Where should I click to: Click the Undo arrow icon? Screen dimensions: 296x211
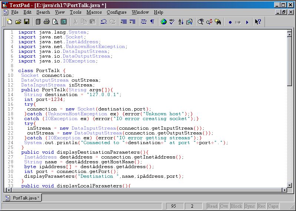(104, 22)
